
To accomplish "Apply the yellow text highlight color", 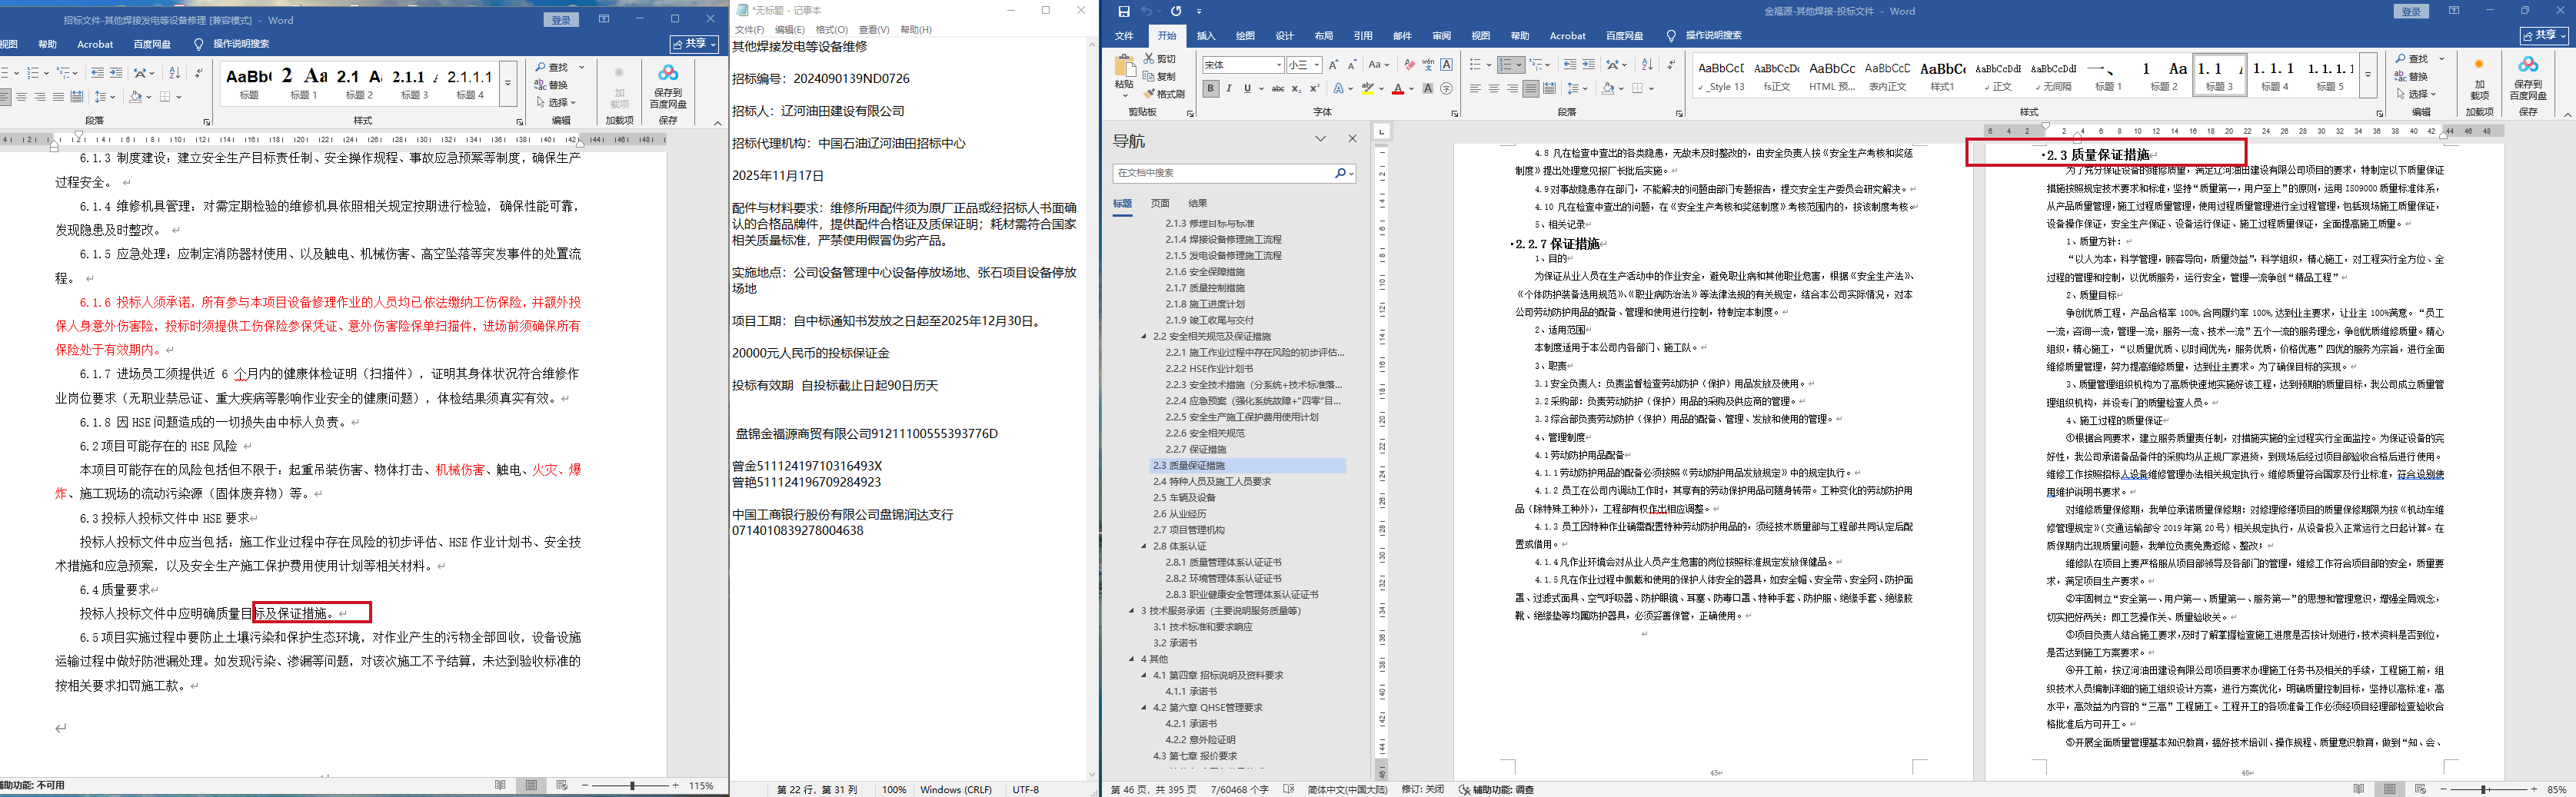I will (1368, 89).
